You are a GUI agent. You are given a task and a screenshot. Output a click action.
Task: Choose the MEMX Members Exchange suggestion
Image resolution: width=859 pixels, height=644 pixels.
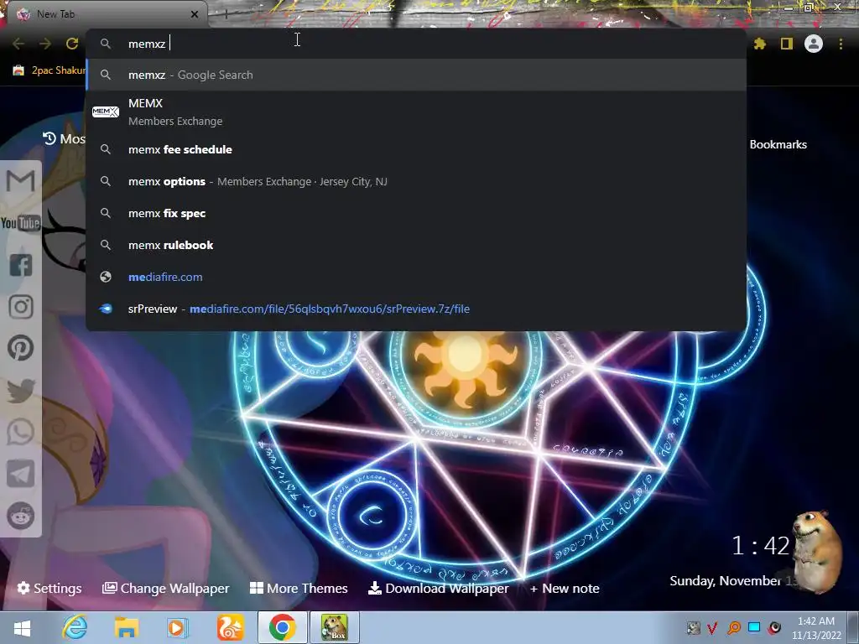416,112
